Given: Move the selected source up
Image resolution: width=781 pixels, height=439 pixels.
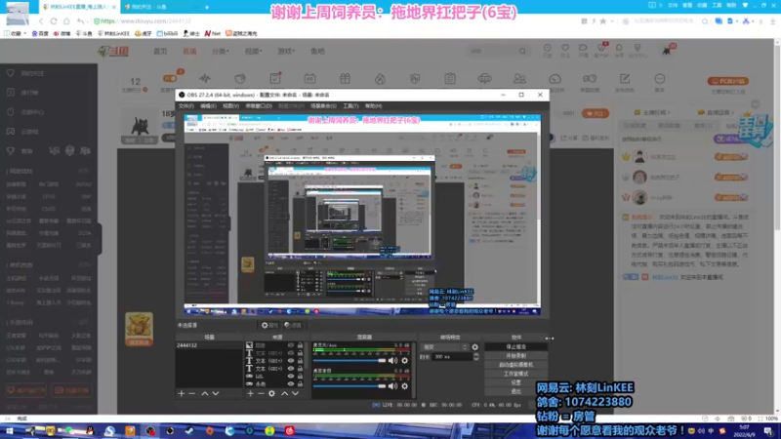Looking at the screenshot, I should pos(284,394).
